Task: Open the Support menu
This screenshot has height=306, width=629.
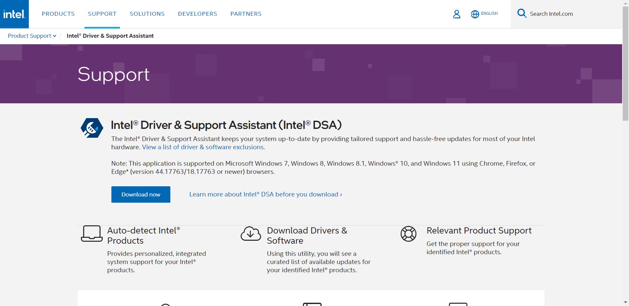Action: point(102,14)
